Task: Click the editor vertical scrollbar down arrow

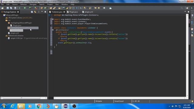Action: coord(187,96)
